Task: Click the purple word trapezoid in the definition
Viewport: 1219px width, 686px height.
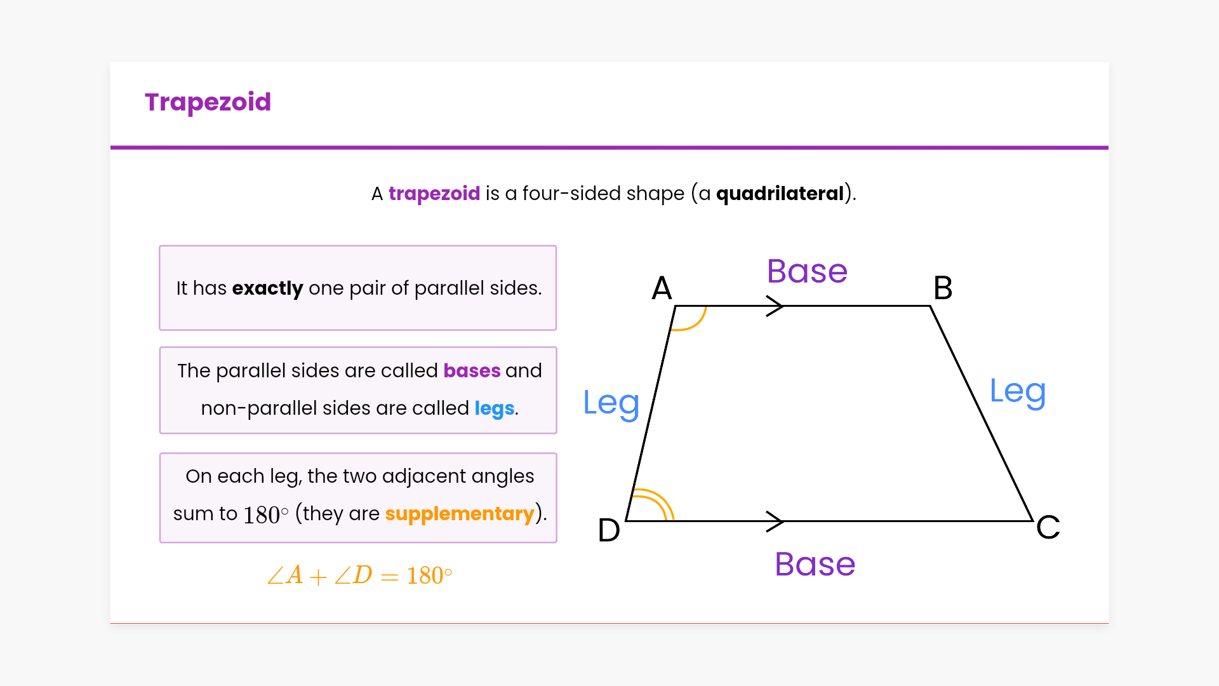Action: point(434,193)
